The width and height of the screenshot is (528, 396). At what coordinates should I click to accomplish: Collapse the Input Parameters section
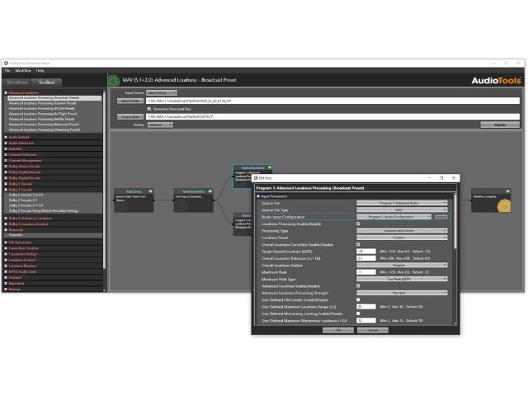click(258, 196)
